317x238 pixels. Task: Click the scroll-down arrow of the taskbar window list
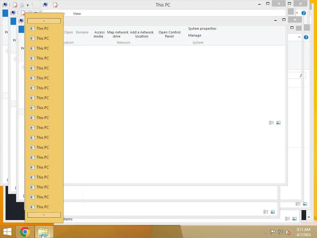44,215
